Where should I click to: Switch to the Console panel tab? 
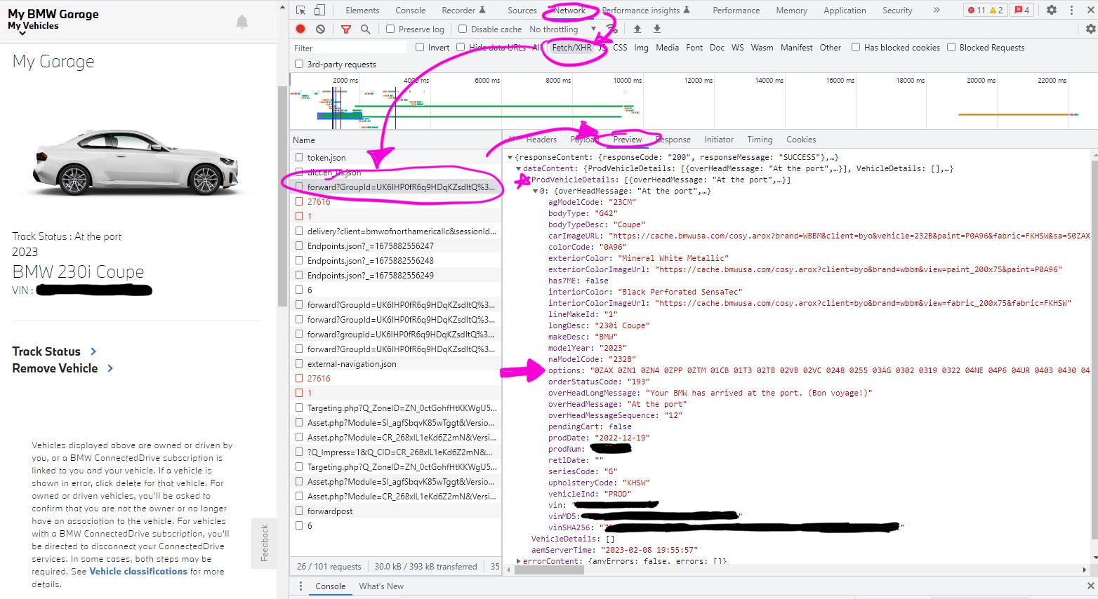[x=411, y=10]
